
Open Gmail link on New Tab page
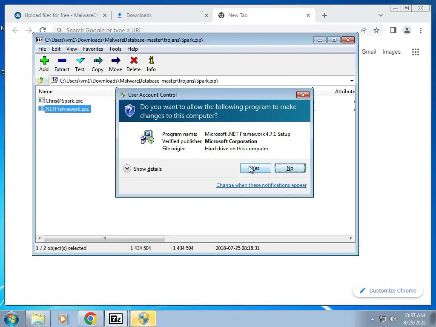(x=369, y=52)
